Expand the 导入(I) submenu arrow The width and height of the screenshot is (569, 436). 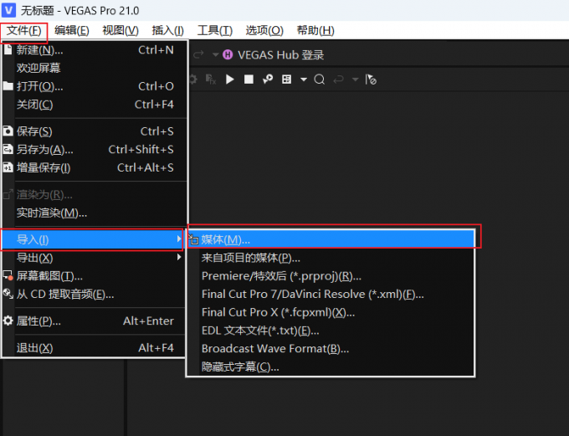pyautogui.click(x=179, y=239)
